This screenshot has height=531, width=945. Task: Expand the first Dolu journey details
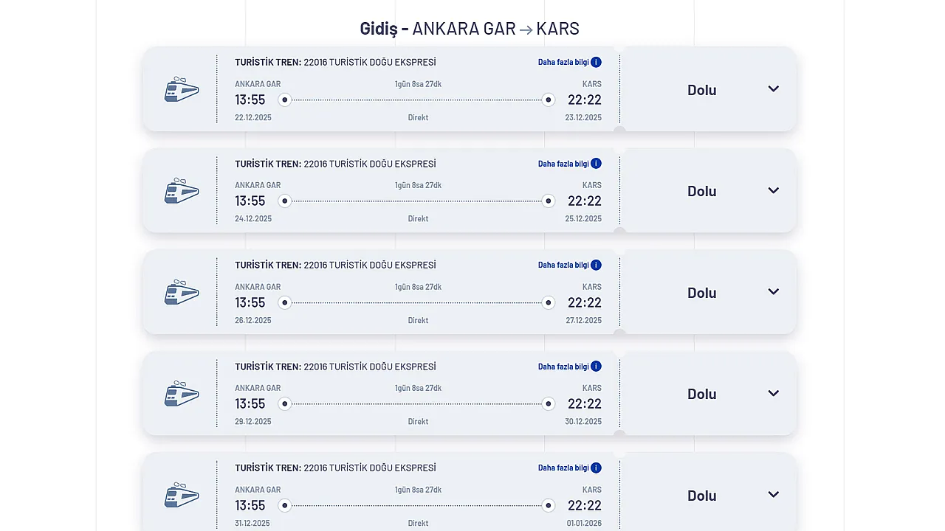(x=773, y=88)
